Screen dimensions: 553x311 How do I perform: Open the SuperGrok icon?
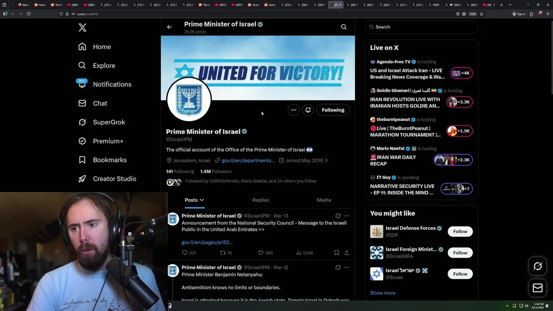[x=82, y=122]
